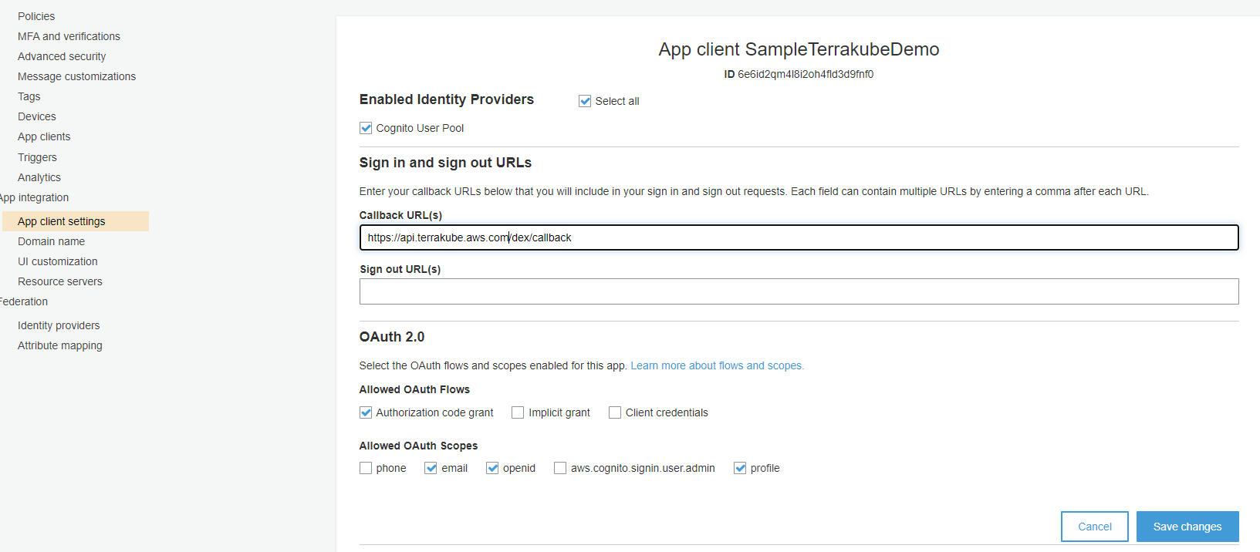Check the phone OAuth scope
The image size is (1260, 552).
tap(366, 468)
